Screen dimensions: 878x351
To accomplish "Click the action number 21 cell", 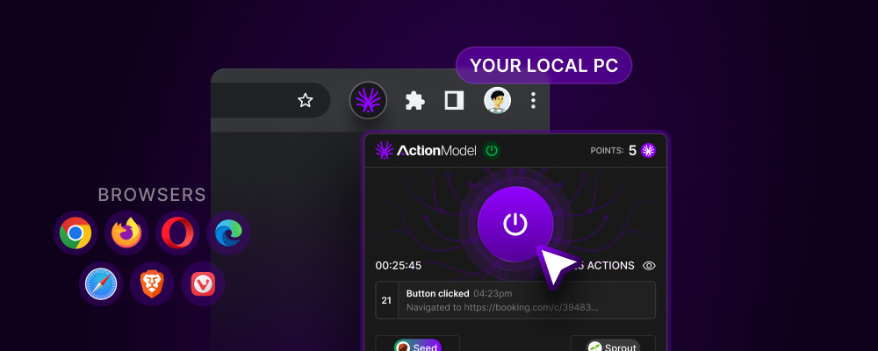I will pyautogui.click(x=386, y=300).
